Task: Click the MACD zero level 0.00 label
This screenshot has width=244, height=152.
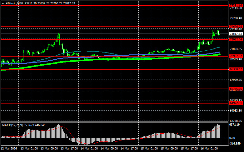Action: pos(232,138)
